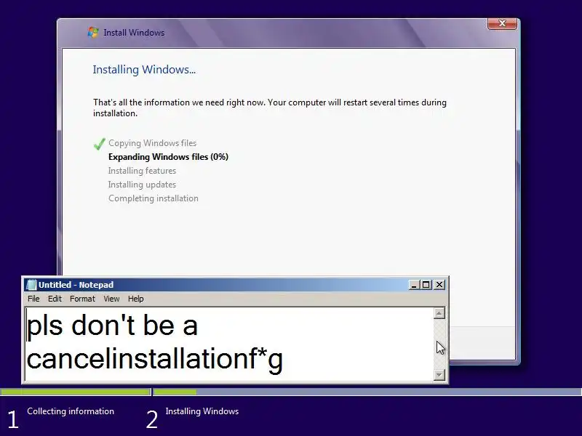
Task: Click 'Installing Windows' stage label at bottom
Action: click(202, 411)
